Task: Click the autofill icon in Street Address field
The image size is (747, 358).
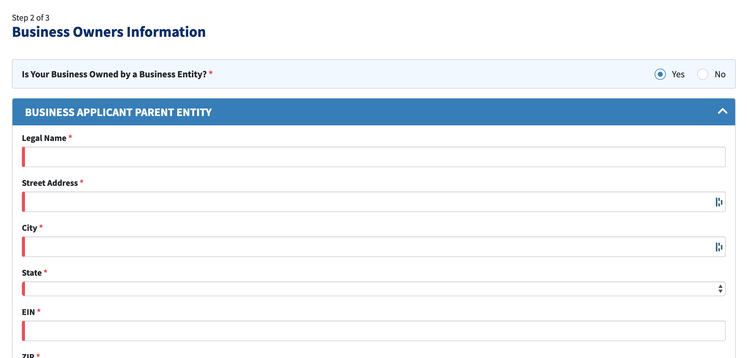Action: (x=719, y=202)
